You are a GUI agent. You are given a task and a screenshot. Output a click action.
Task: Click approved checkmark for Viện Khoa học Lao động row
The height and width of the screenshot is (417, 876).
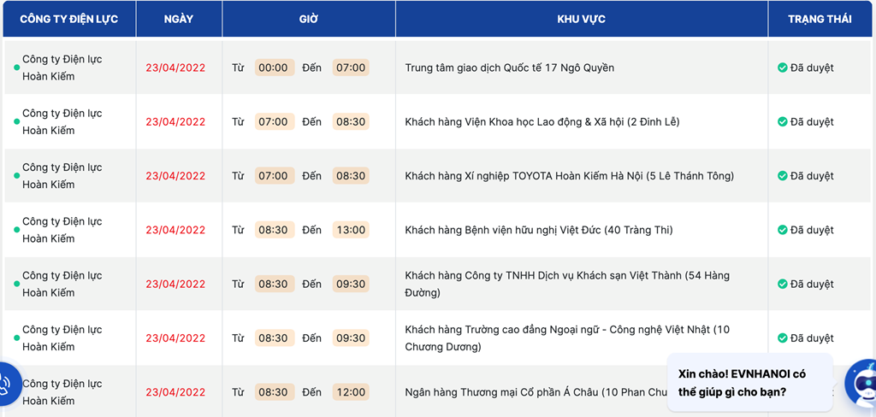coord(782,121)
